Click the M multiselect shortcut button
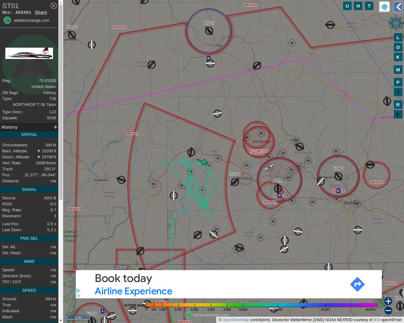404x323 pixels. [x=398, y=70]
